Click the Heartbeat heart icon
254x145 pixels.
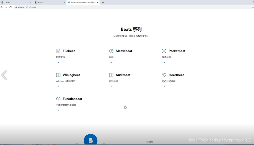tap(164, 75)
